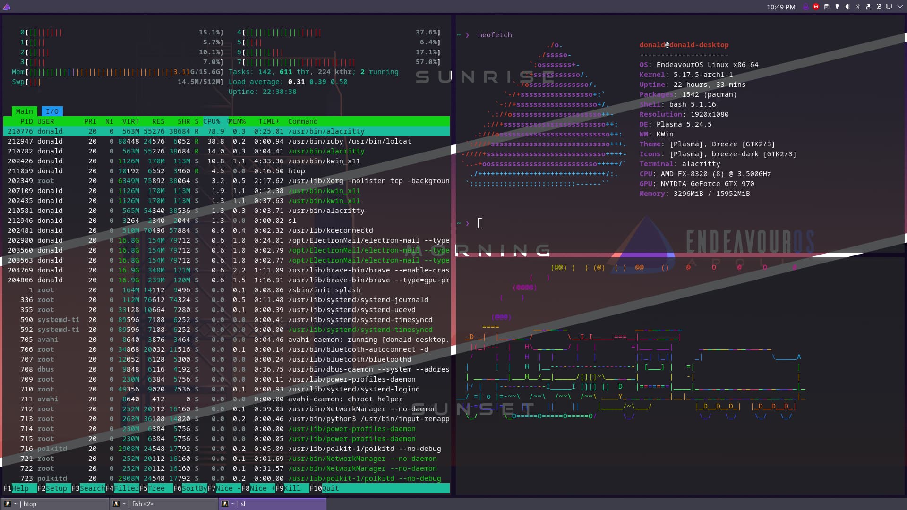Select process 716 polkitd row
This screenshot has height=510, width=907.
coord(226,449)
